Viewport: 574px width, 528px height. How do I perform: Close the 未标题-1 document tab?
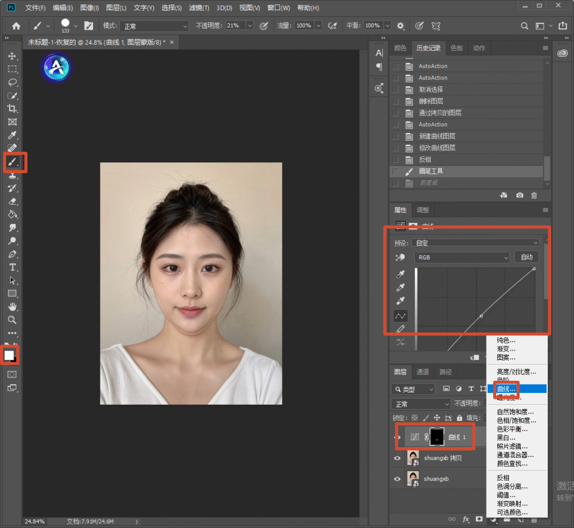(x=172, y=42)
